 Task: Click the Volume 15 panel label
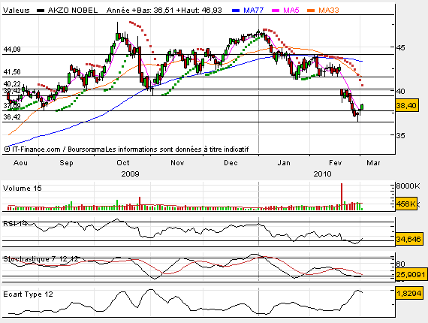click(x=22, y=189)
